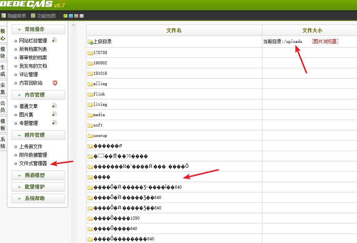The width and height of the screenshot is (357, 243).
Task: Open the allimg folder
Action: (x=100, y=84)
